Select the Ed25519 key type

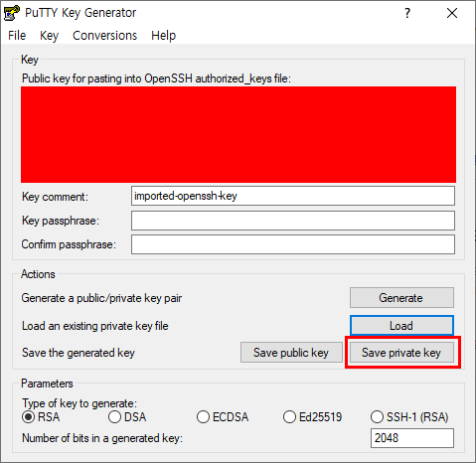(312, 417)
